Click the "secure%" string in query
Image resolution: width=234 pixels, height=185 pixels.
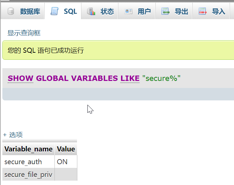point(161,78)
